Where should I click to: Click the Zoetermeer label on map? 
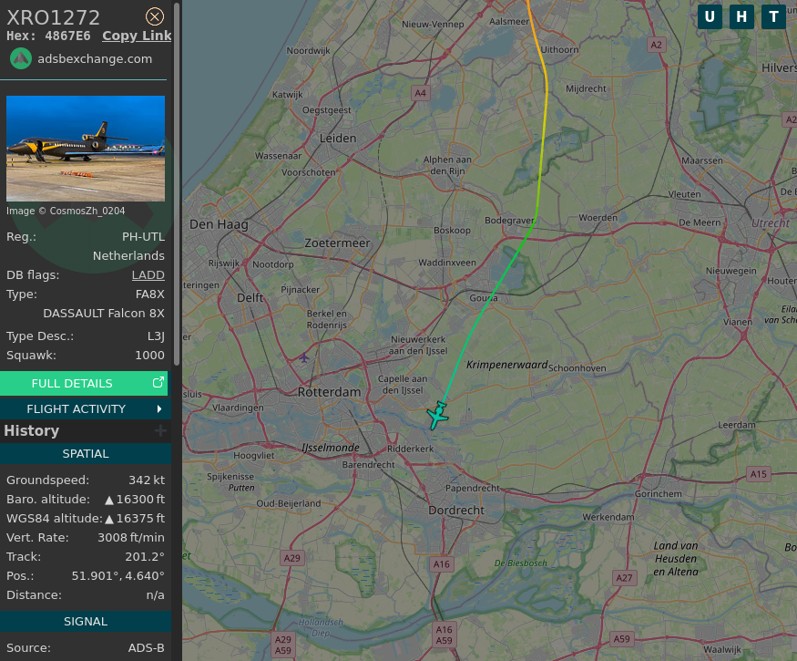(338, 243)
